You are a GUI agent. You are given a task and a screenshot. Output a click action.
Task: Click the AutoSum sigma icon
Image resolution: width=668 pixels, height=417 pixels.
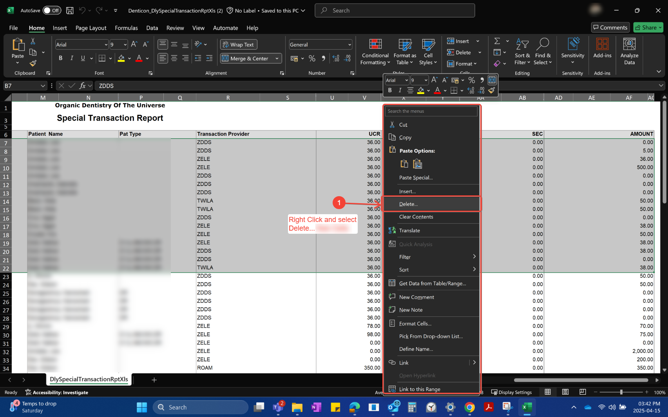497,41
